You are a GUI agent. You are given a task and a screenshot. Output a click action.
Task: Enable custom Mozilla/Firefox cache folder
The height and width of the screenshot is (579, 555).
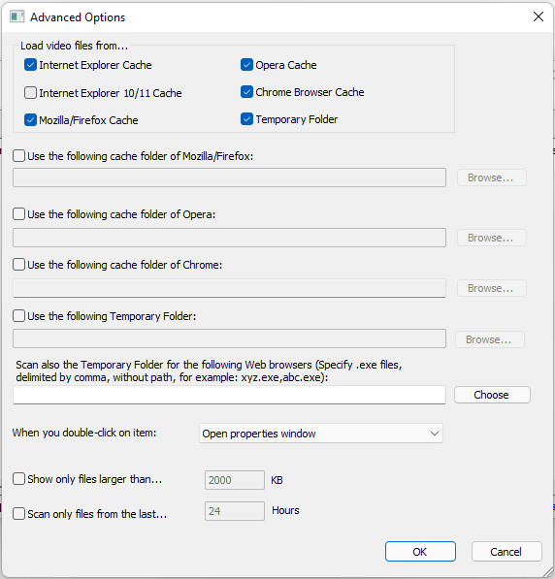[x=18, y=156]
